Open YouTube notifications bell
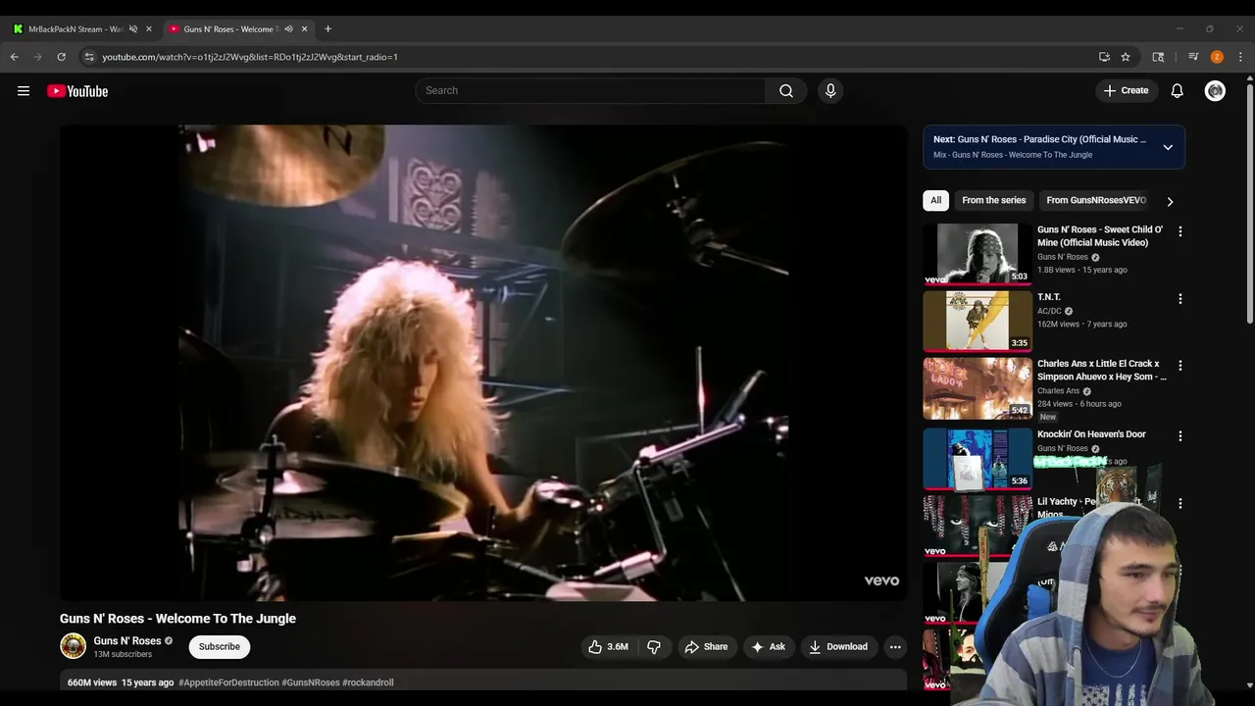 (1178, 91)
